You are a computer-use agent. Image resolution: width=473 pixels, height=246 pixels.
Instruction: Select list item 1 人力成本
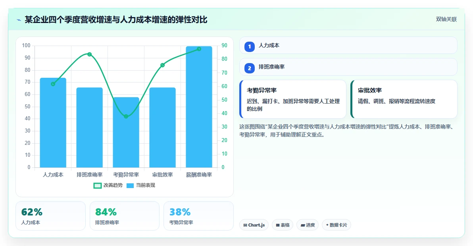(348, 46)
